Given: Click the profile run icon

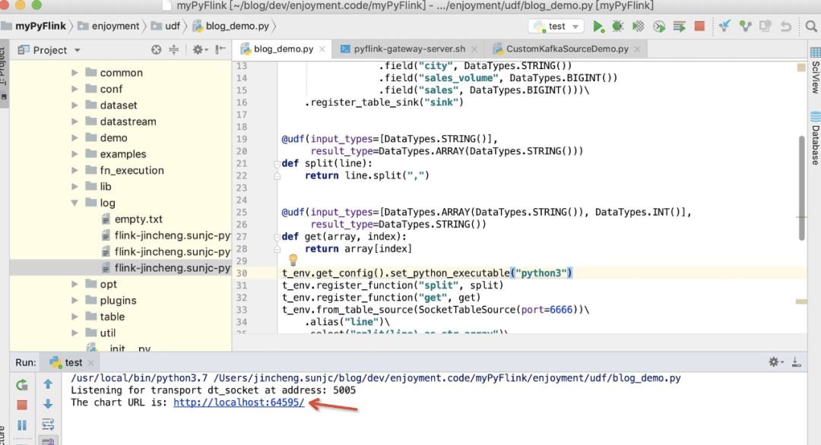Looking at the screenshot, I should click(x=659, y=26).
